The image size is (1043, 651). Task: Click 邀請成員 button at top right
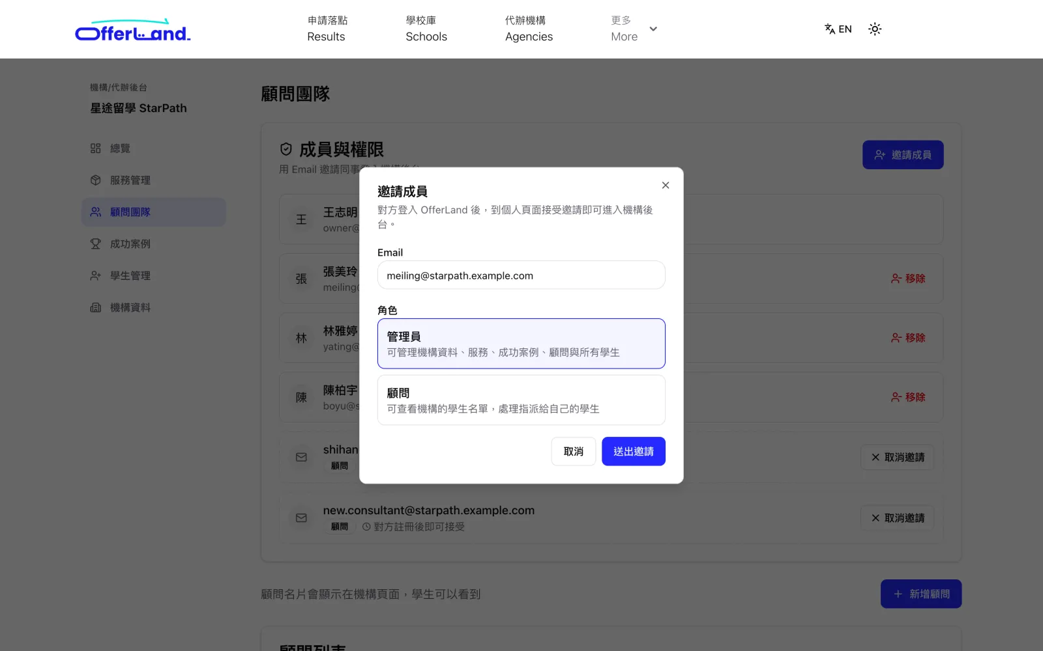(903, 155)
